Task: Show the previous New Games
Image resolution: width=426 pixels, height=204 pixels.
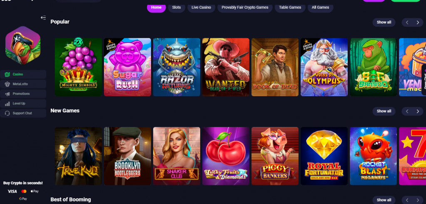Action: 407,111
